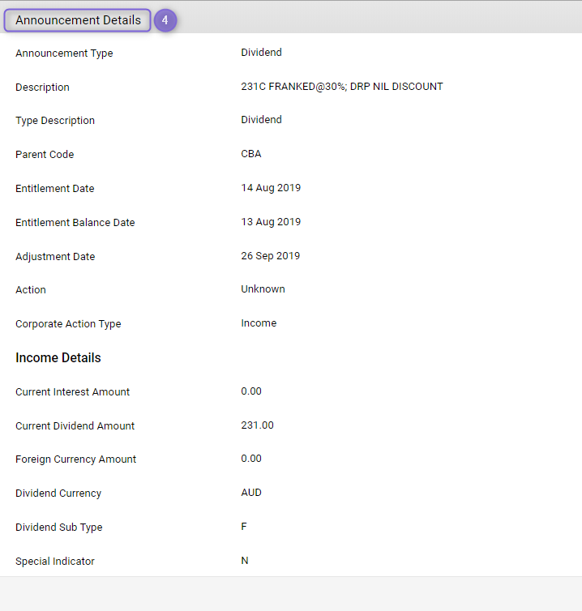This screenshot has width=582, height=611.
Task: Click the 'Current Dividend Amount' label
Action: click(x=75, y=426)
